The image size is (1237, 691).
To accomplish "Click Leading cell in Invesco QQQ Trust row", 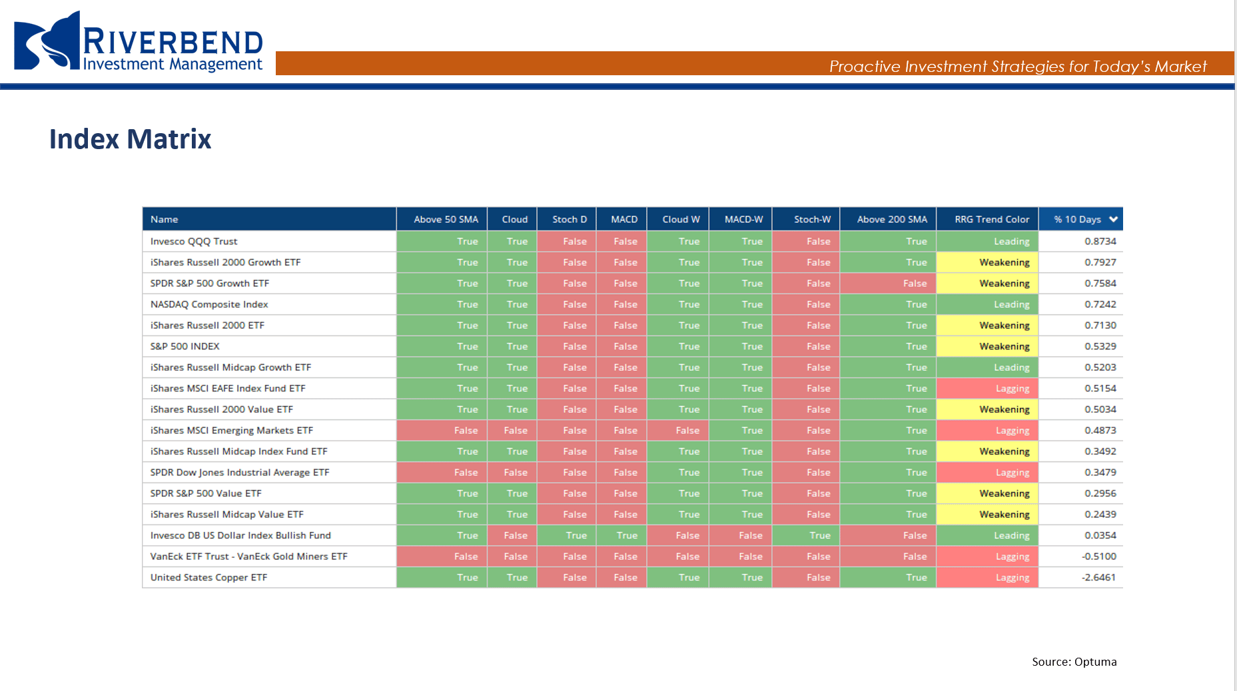I will (988, 241).
